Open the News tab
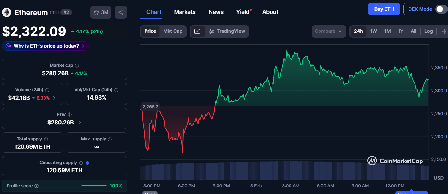Viewport: 448px width, 194px height. coord(216,12)
